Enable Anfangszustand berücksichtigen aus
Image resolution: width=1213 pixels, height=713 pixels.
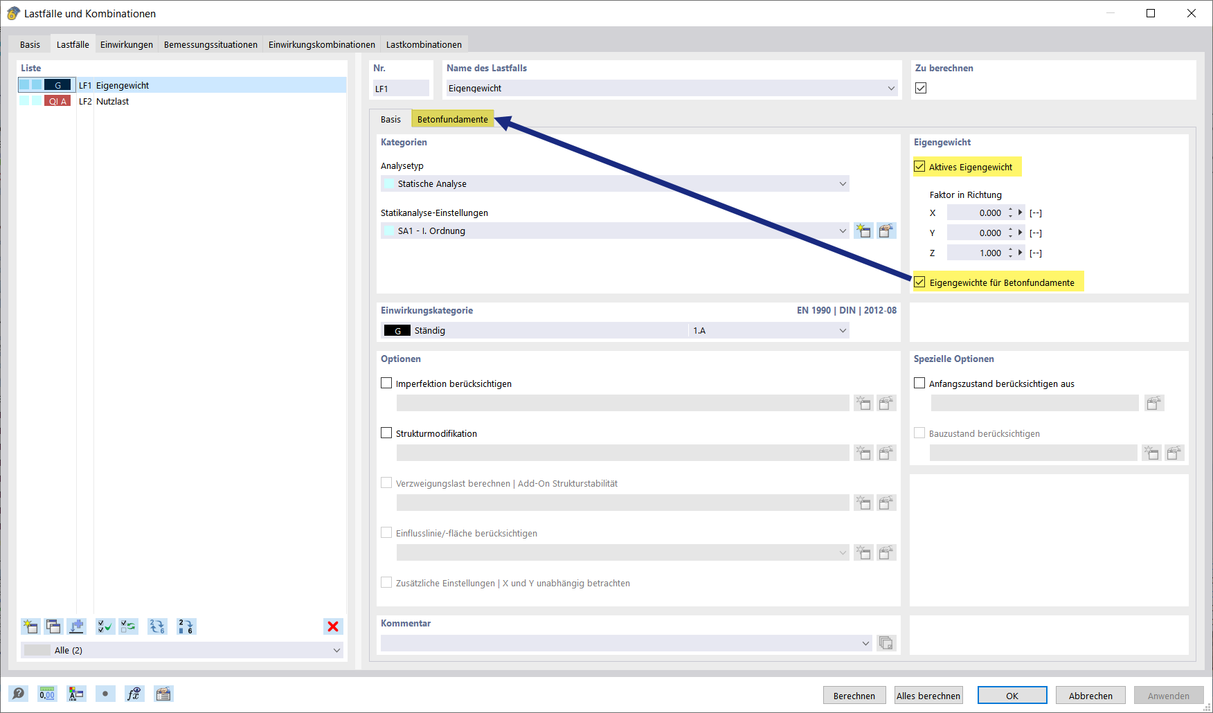[919, 383]
